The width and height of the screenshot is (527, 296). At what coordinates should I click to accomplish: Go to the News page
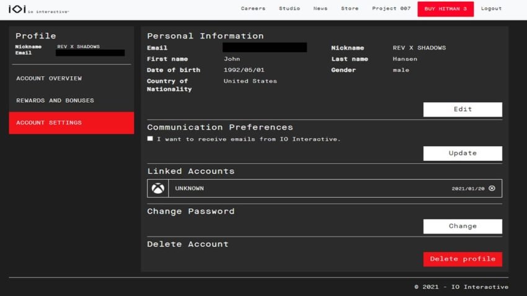321,9
